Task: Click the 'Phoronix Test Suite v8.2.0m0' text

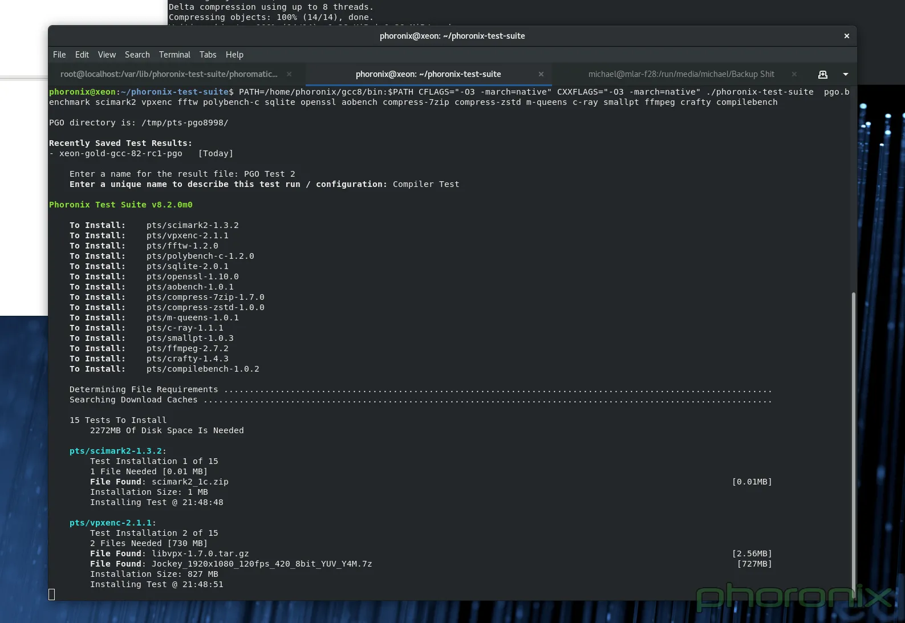Action: (121, 205)
